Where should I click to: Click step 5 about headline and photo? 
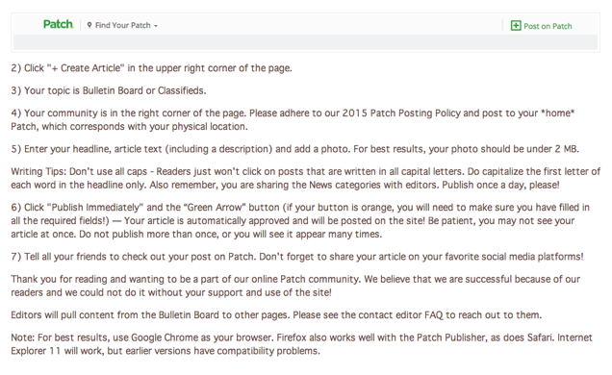coord(294,149)
